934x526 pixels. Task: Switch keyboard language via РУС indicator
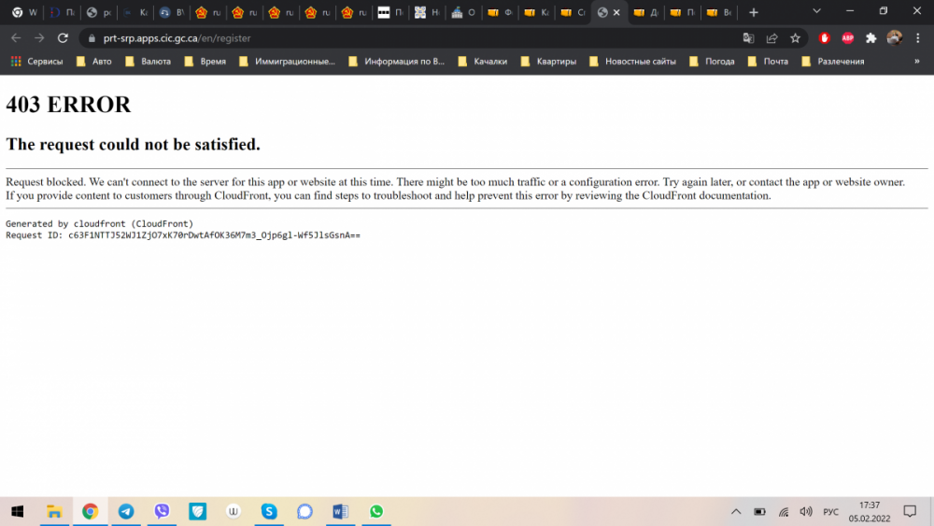pyautogui.click(x=830, y=512)
